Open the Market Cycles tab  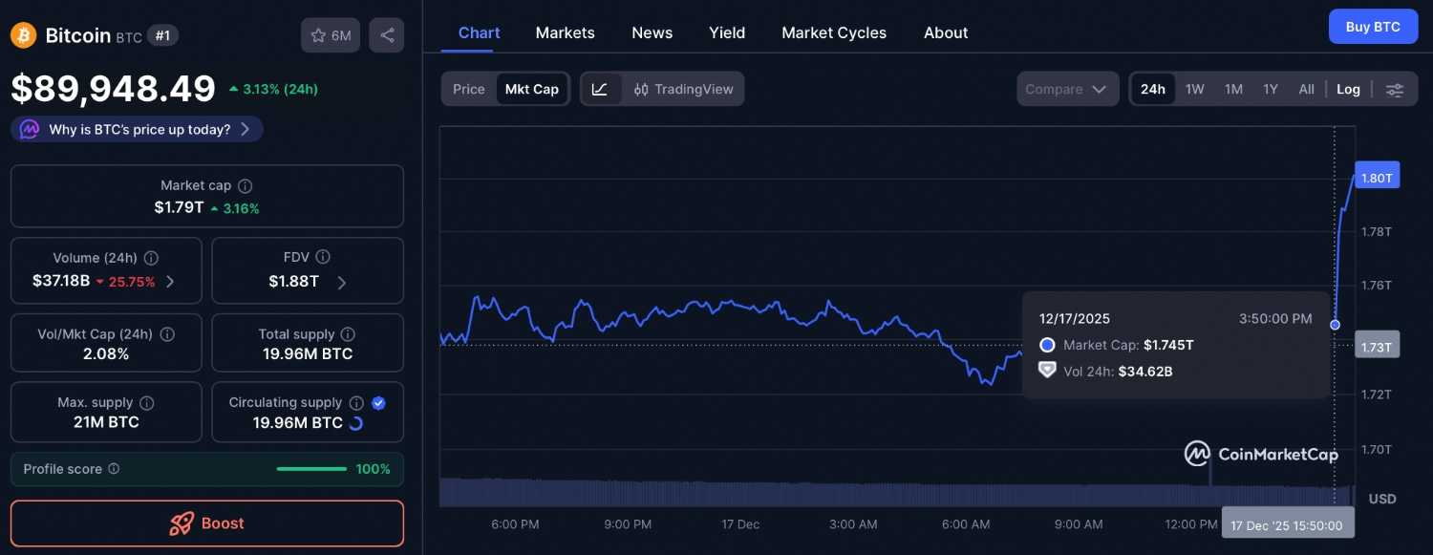834,32
